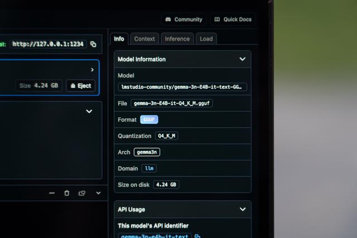
Task: Expand the loaded model card arrow
Action: click(92, 70)
